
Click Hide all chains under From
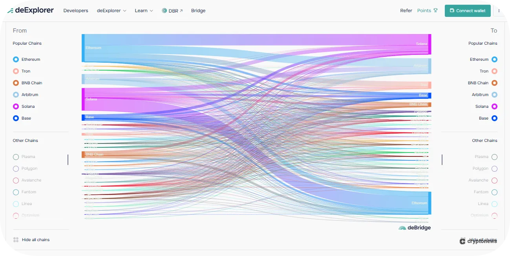pos(31,240)
